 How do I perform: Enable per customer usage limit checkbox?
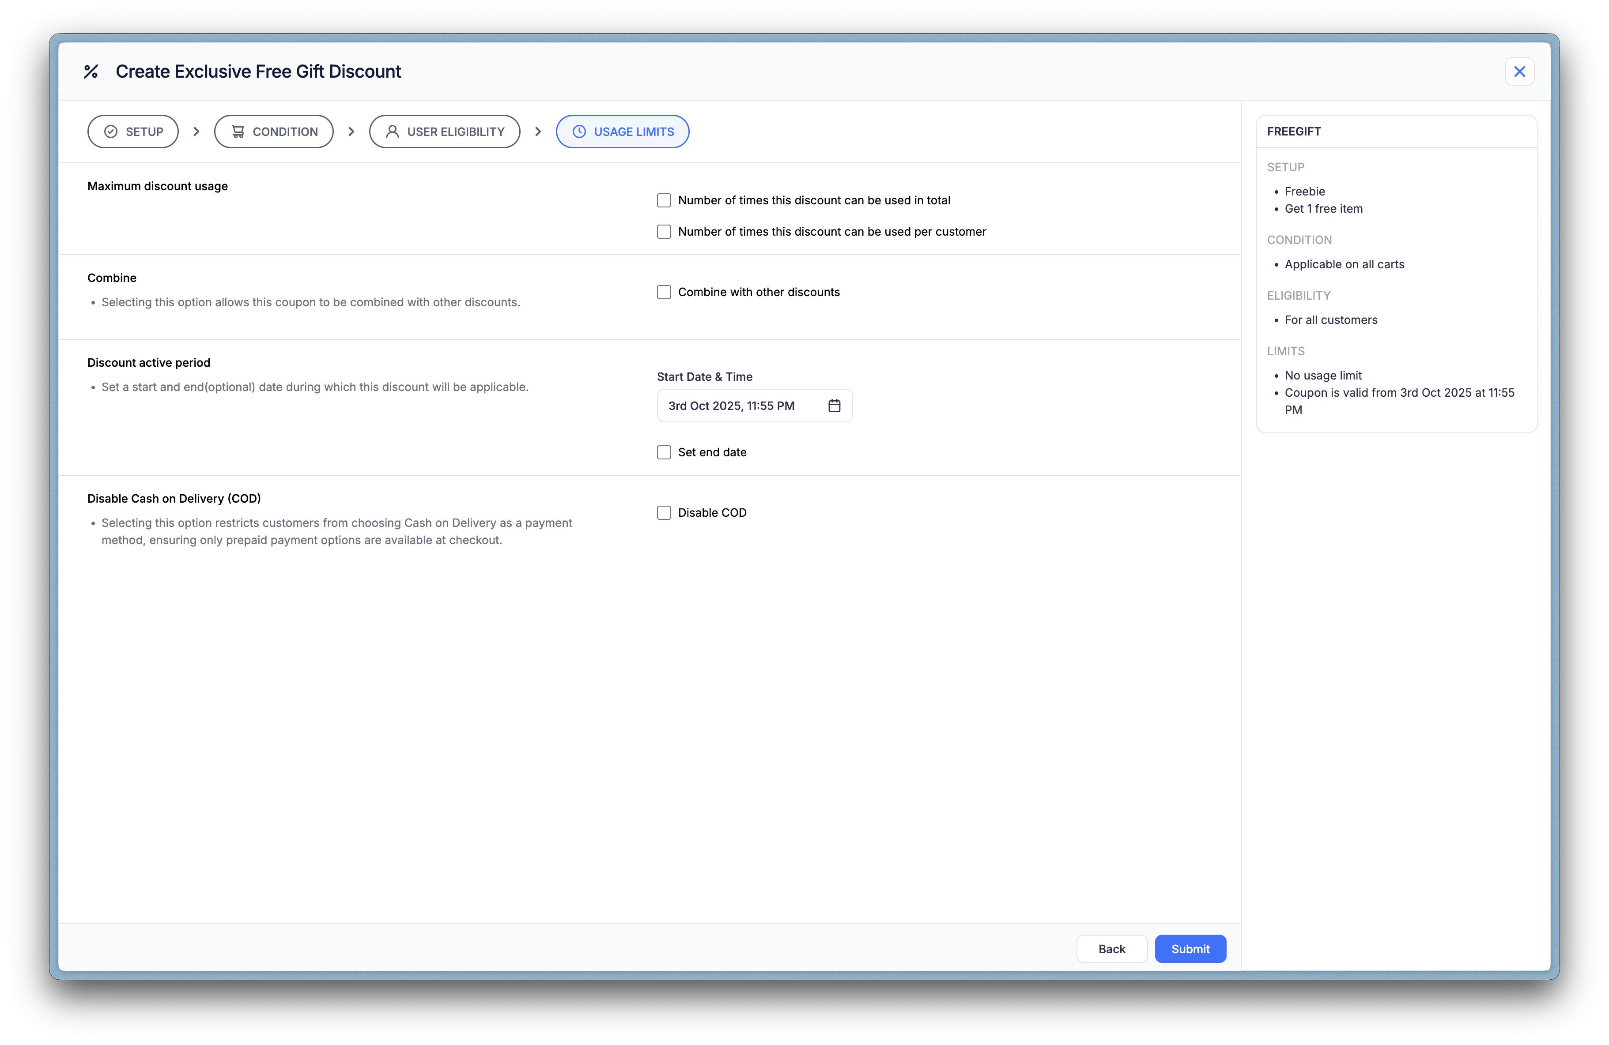(664, 232)
